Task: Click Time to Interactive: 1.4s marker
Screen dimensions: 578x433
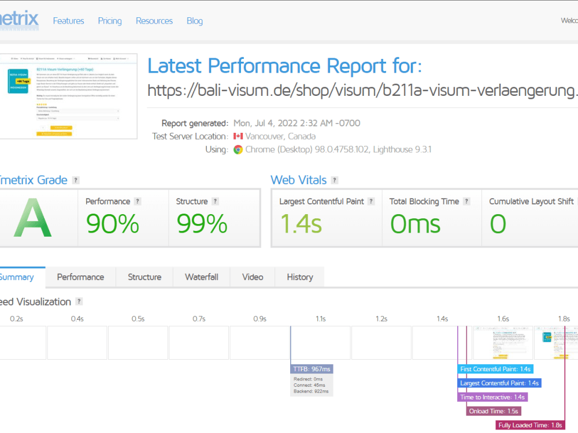Action: [492, 397]
